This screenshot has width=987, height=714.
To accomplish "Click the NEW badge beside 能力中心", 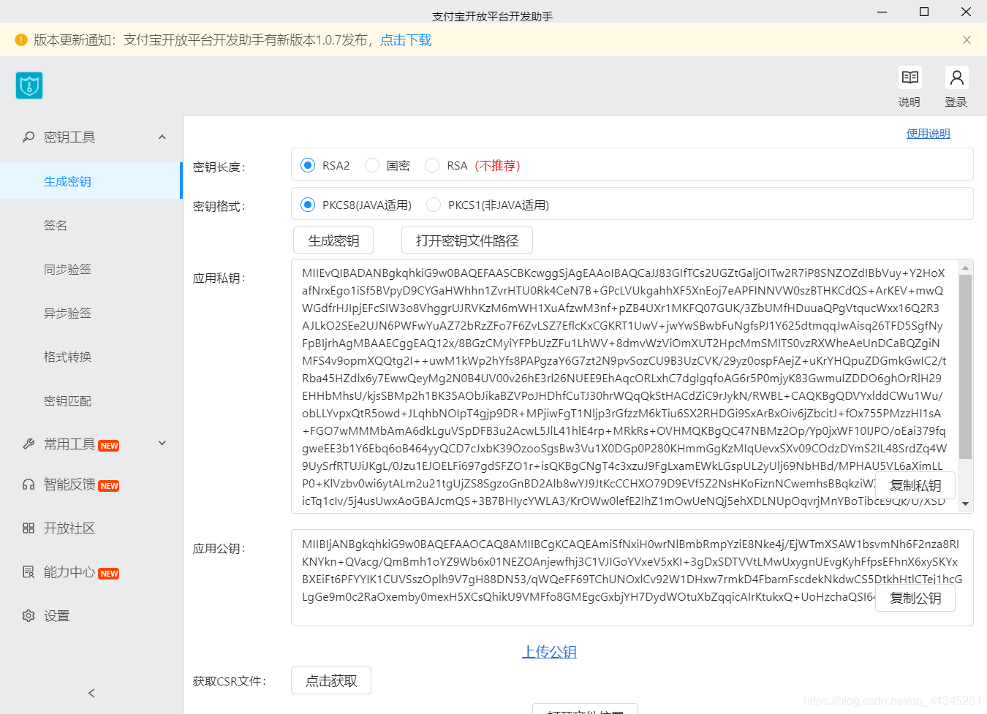I will pyautogui.click(x=109, y=574).
